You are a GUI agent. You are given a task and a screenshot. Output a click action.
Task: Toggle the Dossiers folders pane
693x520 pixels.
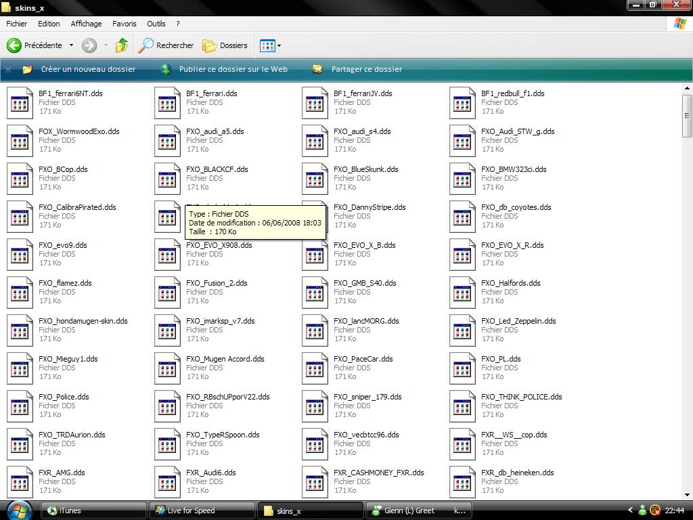225,45
